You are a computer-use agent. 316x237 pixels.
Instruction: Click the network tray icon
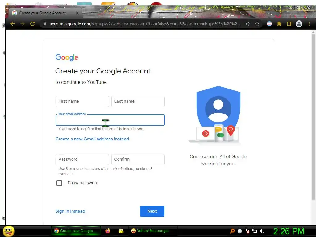point(255,231)
